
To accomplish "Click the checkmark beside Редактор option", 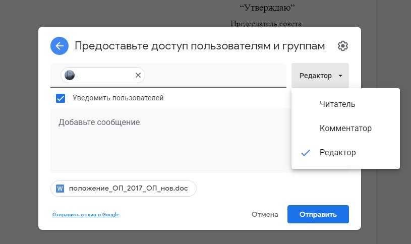I will [305, 153].
